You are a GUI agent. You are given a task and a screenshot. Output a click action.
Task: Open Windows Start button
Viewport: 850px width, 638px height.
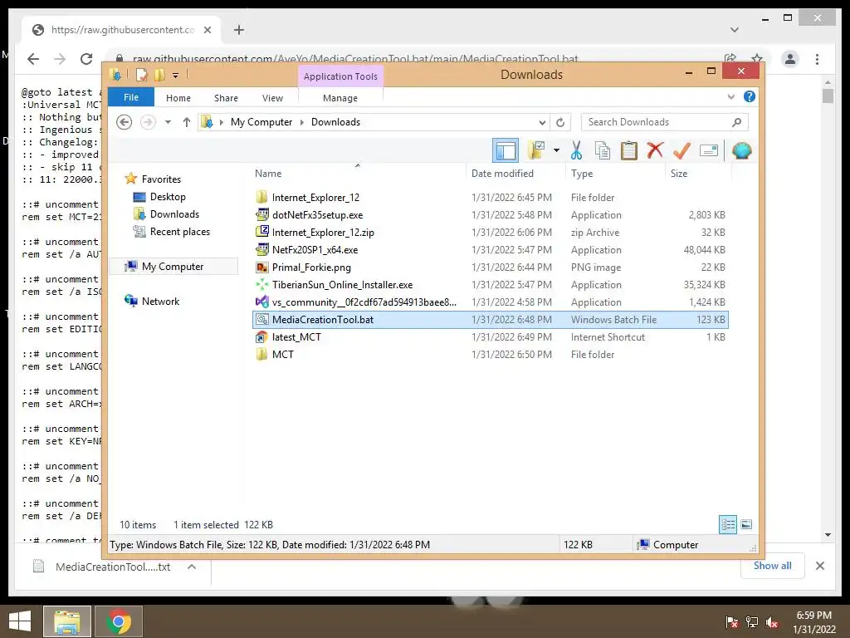(x=20, y=621)
